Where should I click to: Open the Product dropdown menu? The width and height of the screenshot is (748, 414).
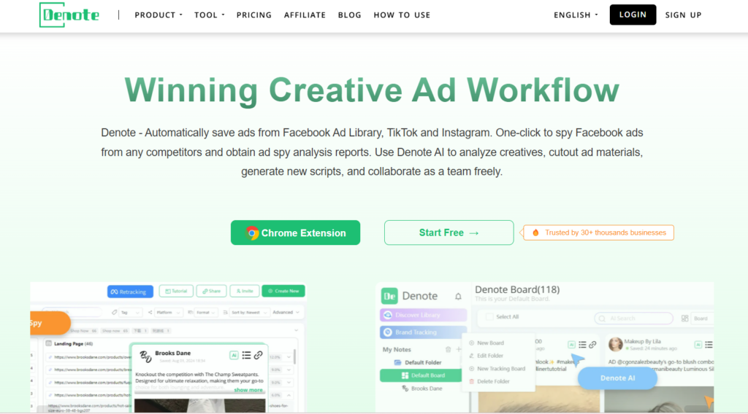(x=159, y=15)
